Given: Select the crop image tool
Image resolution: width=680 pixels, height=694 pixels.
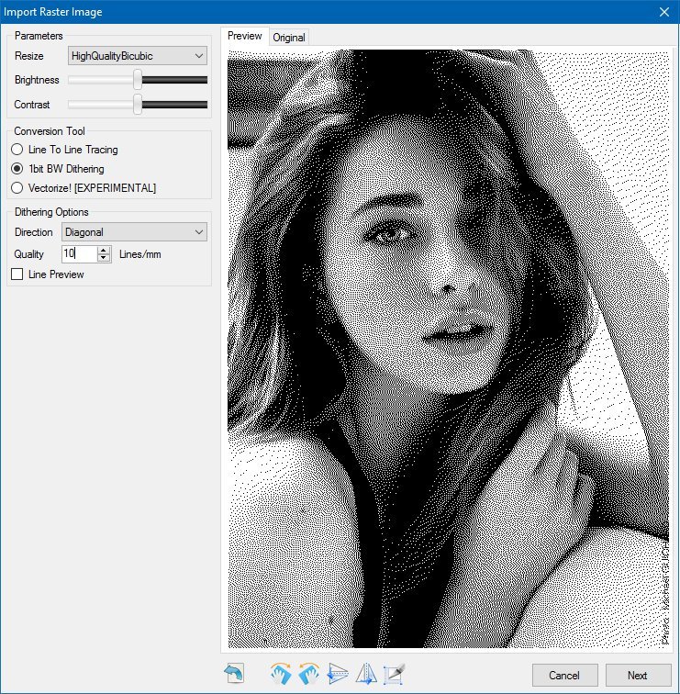Looking at the screenshot, I should [x=395, y=674].
